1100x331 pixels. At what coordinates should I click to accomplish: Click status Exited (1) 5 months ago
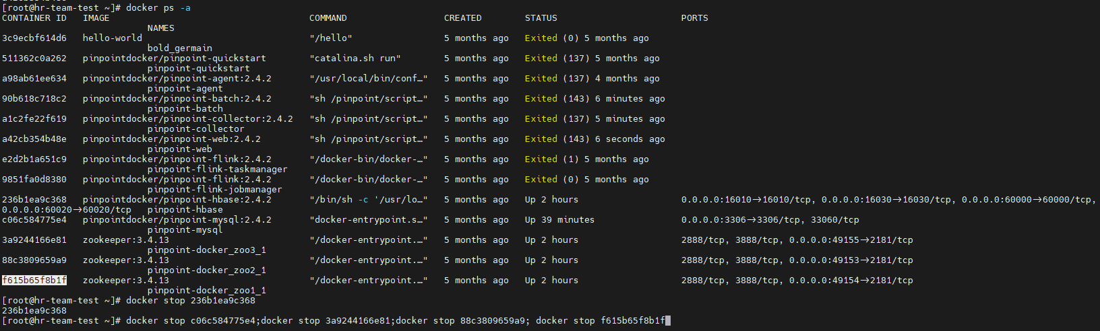coord(587,159)
